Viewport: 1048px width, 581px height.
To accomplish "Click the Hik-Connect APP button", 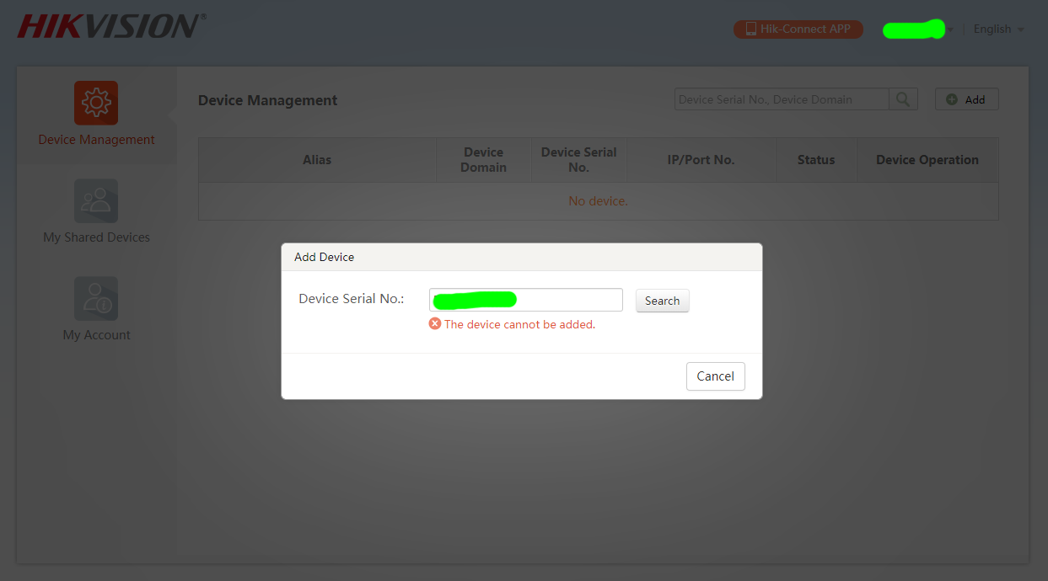I will pos(798,29).
